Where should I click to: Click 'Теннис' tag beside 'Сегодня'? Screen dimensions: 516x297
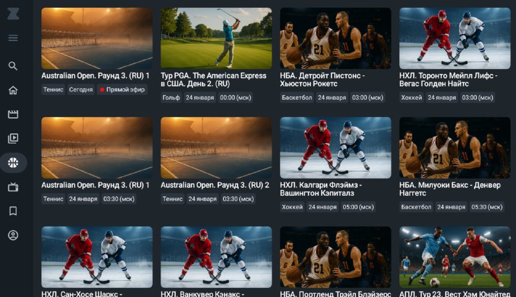54,90
